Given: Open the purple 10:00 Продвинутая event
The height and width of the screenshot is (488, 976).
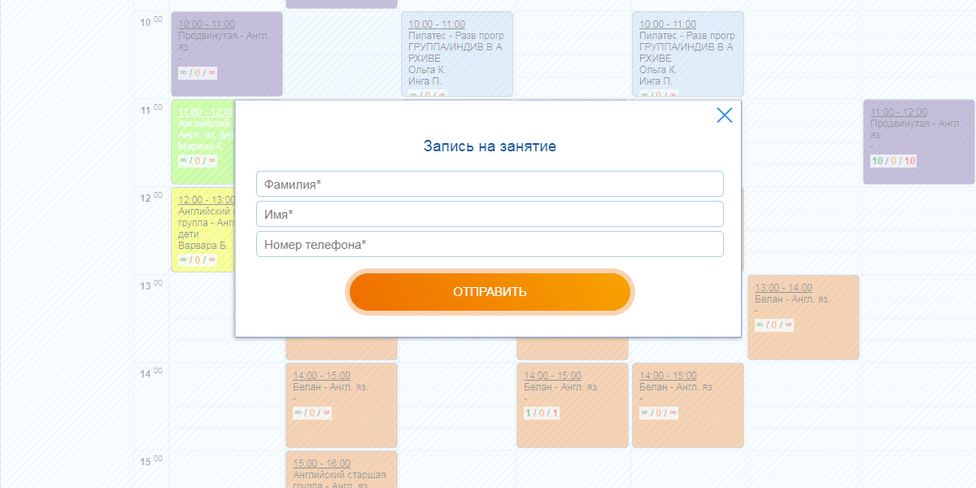Looking at the screenshot, I should pyautogui.click(x=226, y=54).
